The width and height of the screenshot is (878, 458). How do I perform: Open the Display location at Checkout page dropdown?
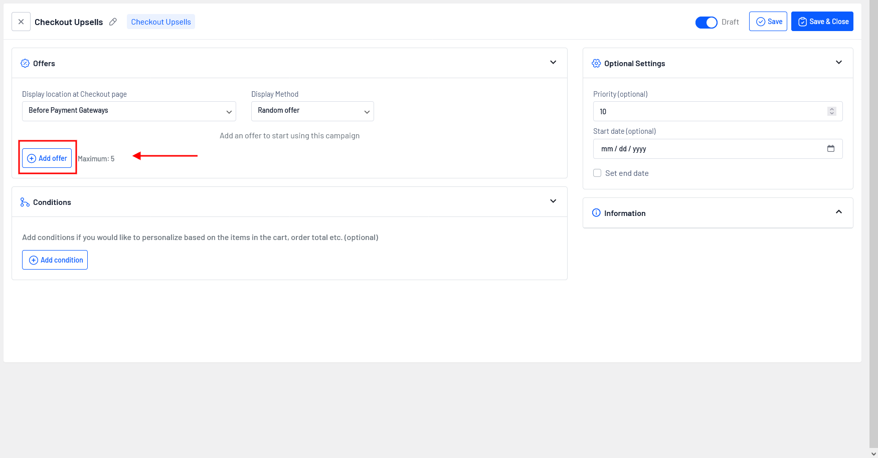click(129, 111)
